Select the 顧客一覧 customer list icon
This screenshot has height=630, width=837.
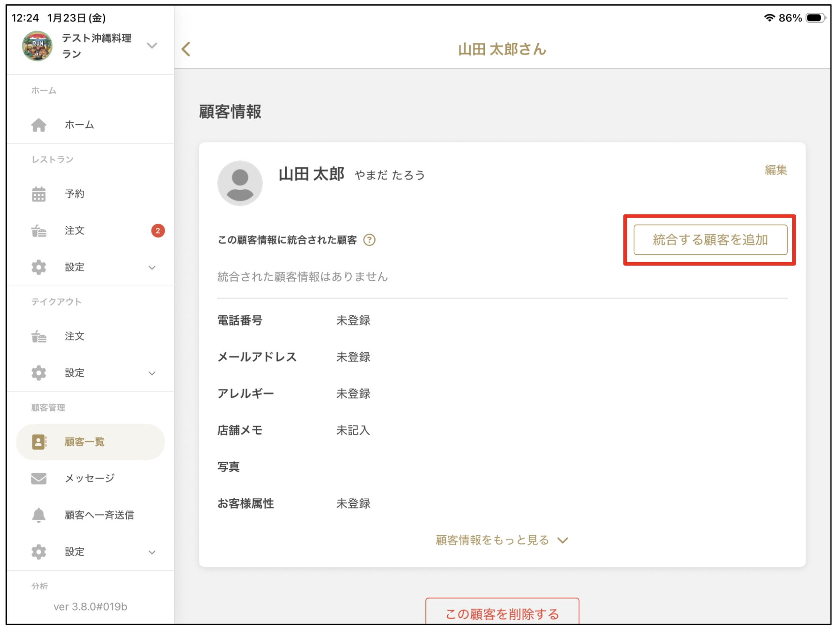(39, 442)
